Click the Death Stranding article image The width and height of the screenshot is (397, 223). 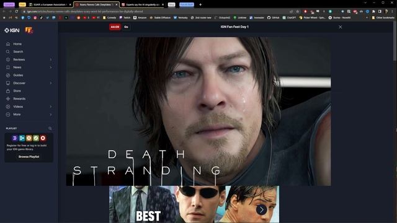click(x=198, y=111)
